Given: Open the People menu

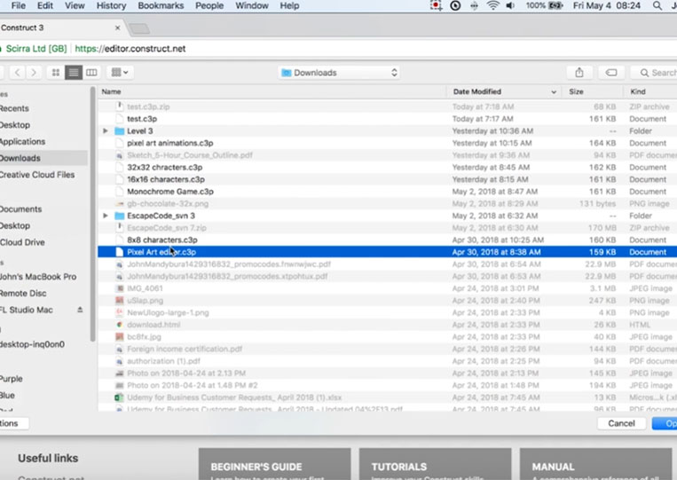Looking at the screenshot, I should [209, 5].
